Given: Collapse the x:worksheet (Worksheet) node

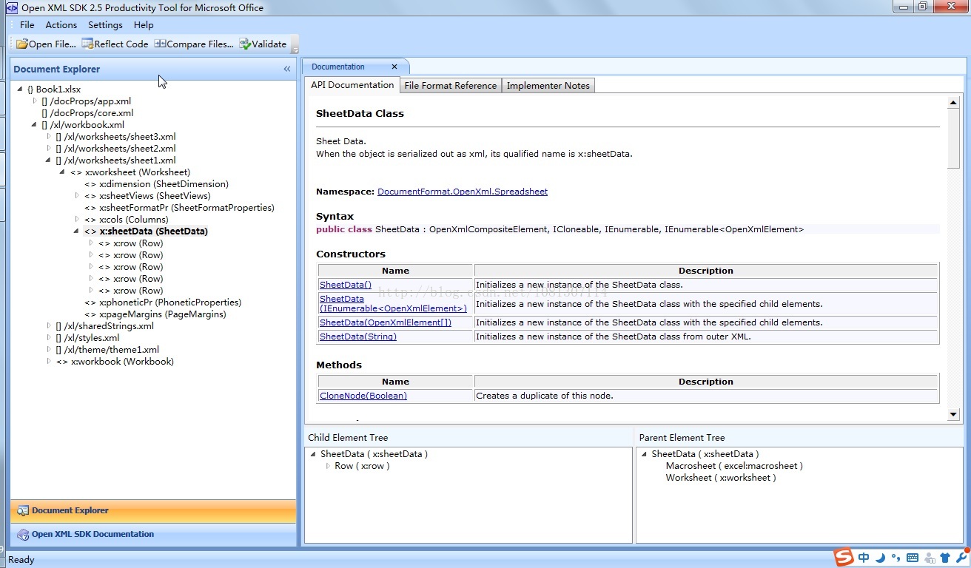Looking at the screenshot, I should click(63, 172).
